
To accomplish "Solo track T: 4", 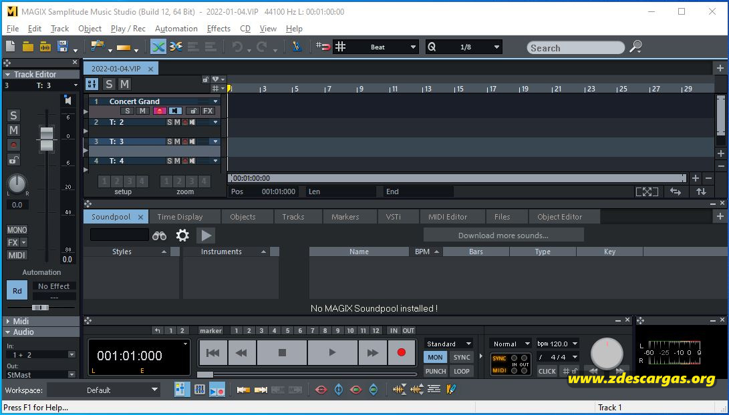I will coord(170,161).
